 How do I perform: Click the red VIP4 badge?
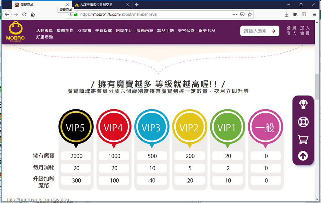click(x=114, y=127)
